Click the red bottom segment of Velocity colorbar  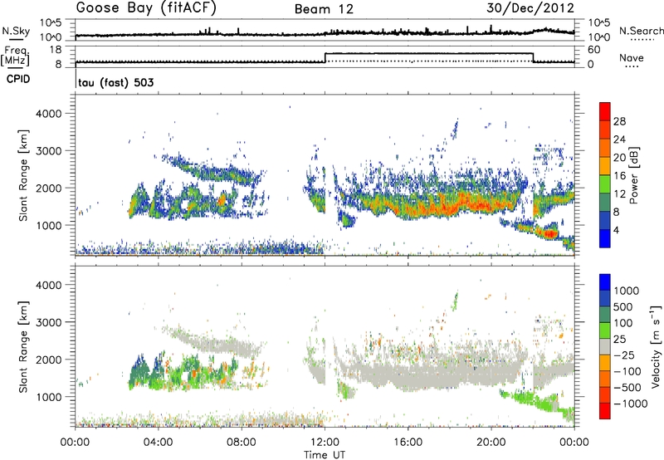click(x=605, y=411)
